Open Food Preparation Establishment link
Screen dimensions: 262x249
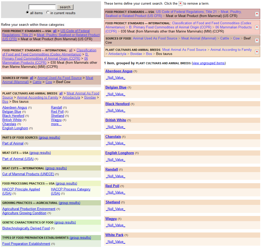click(26, 244)
